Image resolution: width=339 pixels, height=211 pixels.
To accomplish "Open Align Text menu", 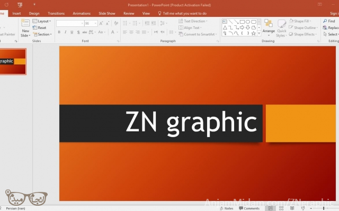I will (190, 27).
